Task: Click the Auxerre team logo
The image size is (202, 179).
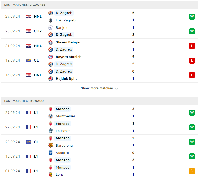Action: pos(50,153)
